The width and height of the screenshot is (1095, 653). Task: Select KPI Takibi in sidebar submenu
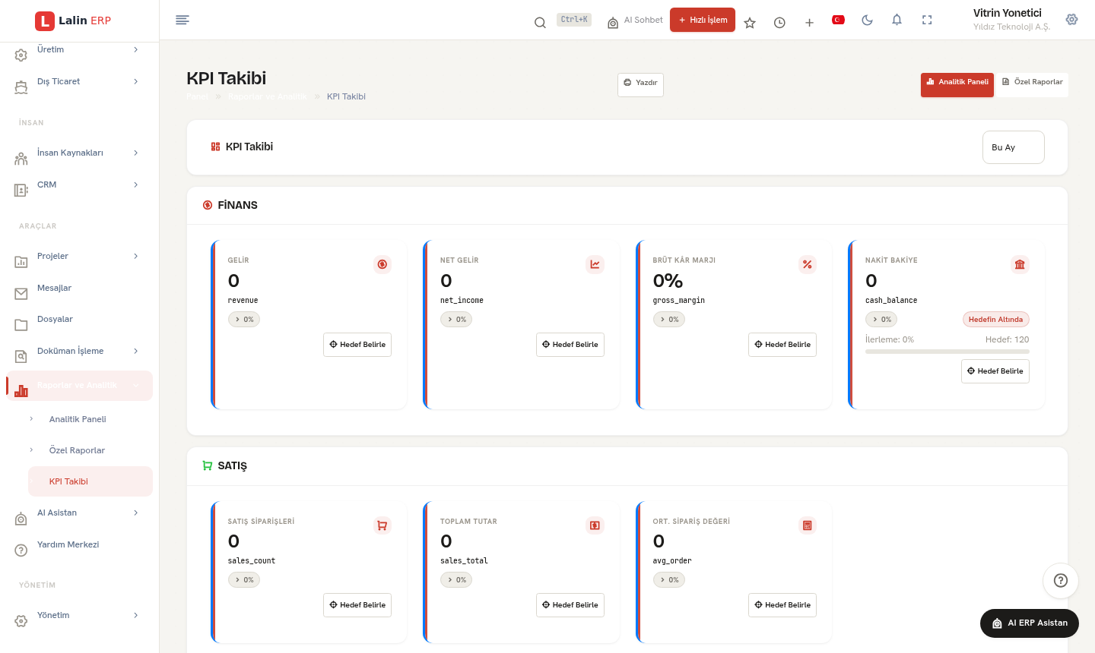[x=90, y=481]
